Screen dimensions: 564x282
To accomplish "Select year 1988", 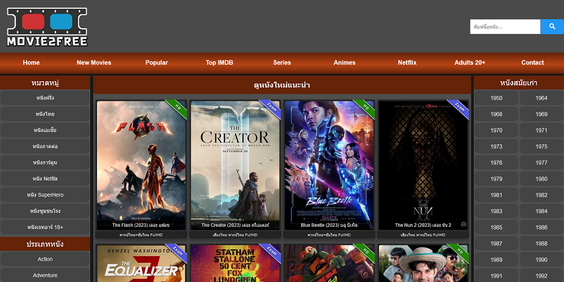I will click(x=541, y=244).
